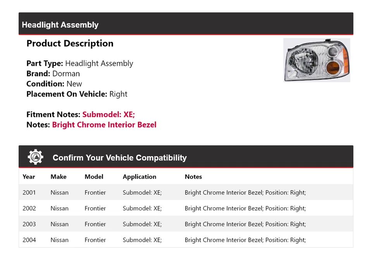Click the Placement On Vehicle: Right line
The height and width of the screenshot is (260, 372).
[77, 94]
